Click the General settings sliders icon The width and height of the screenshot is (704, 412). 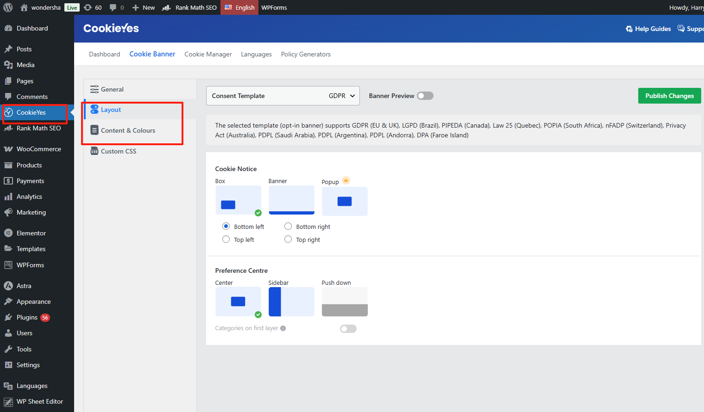pyautogui.click(x=94, y=89)
